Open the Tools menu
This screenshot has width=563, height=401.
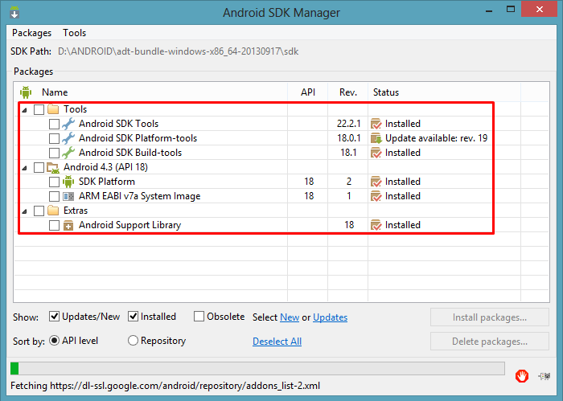[x=74, y=33]
